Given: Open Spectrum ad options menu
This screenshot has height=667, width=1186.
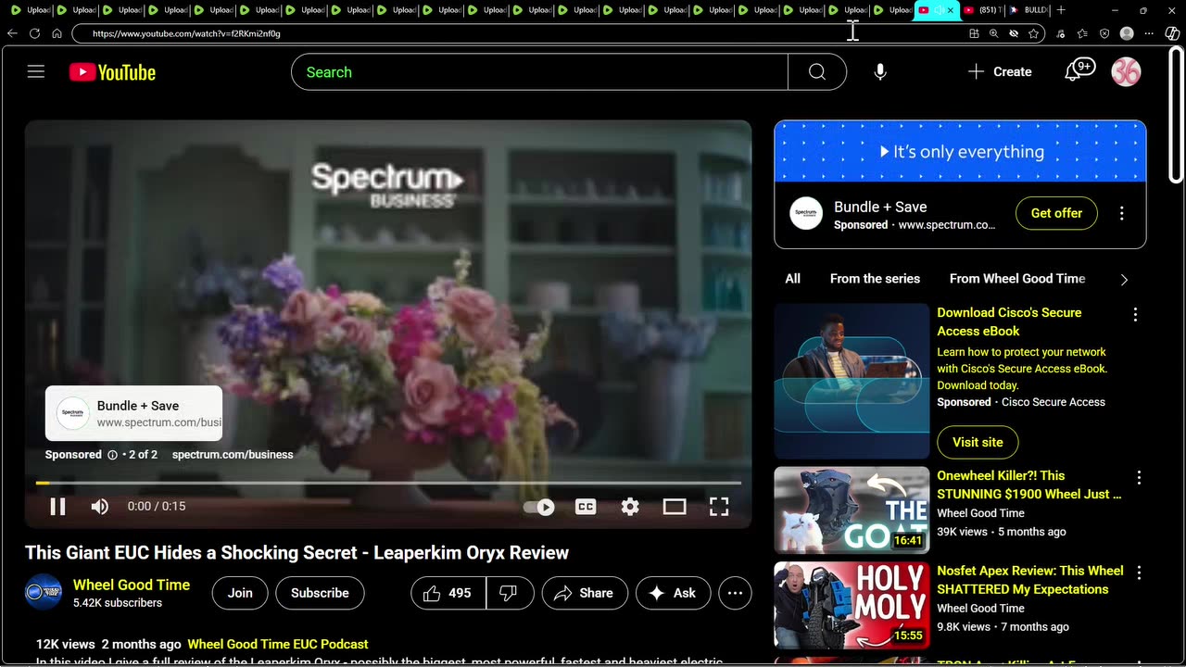Looking at the screenshot, I should 1121,213.
